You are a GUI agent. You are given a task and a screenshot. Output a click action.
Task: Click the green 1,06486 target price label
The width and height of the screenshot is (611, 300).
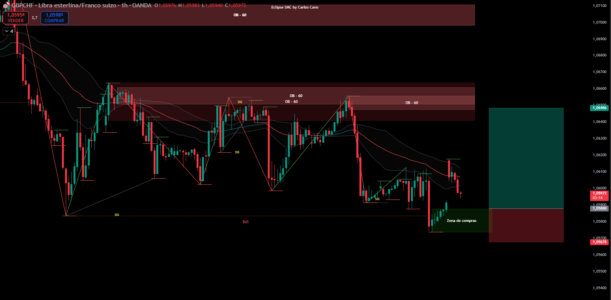[x=599, y=108]
